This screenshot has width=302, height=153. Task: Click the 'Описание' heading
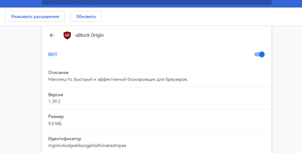58,73
